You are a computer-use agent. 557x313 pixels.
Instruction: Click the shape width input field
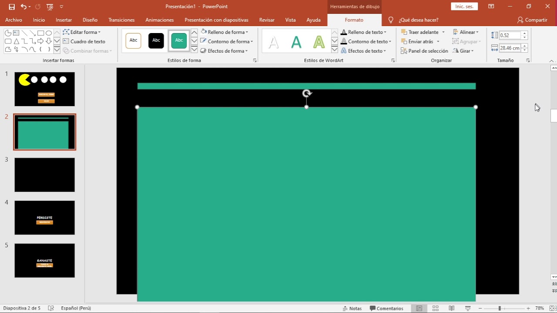pos(510,48)
